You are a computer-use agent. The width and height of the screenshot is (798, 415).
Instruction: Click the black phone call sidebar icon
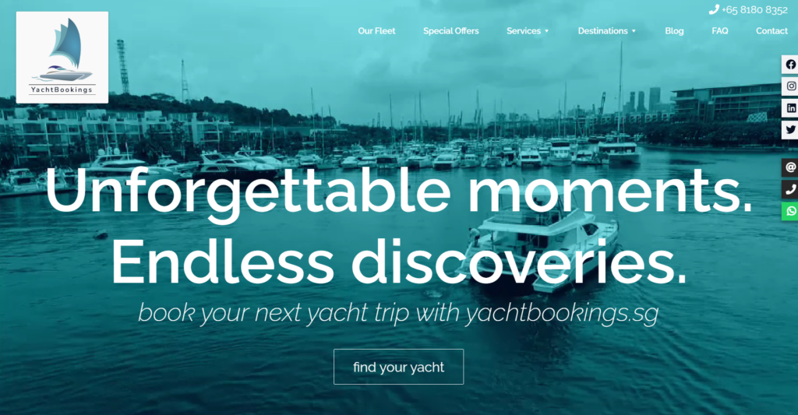tap(790, 189)
